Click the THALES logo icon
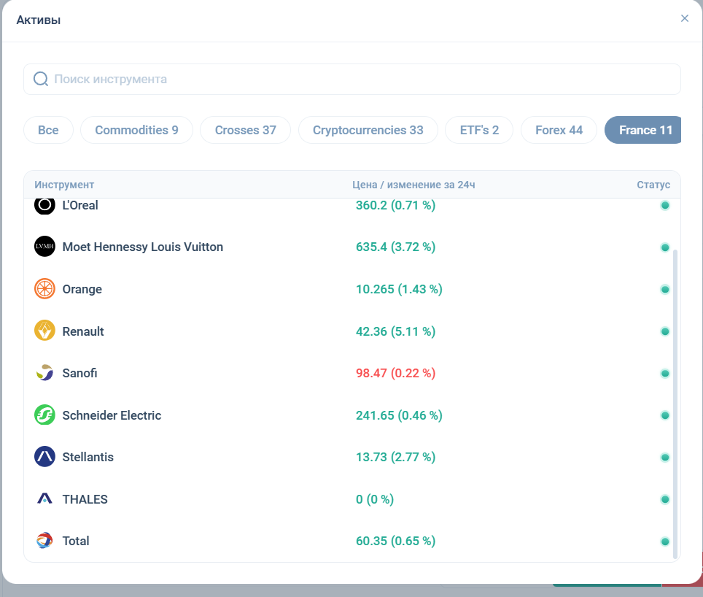This screenshot has width=703, height=597. point(44,499)
